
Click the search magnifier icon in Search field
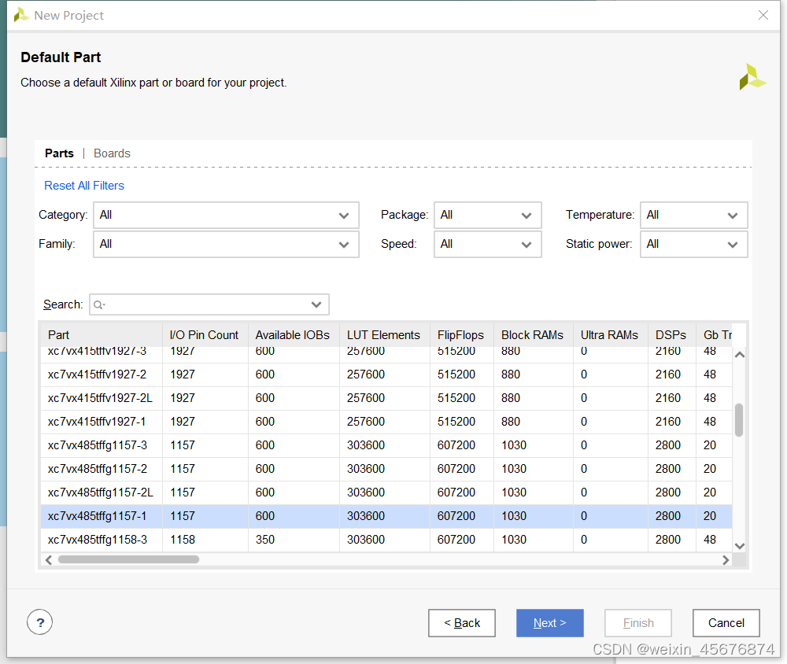click(x=99, y=304)
